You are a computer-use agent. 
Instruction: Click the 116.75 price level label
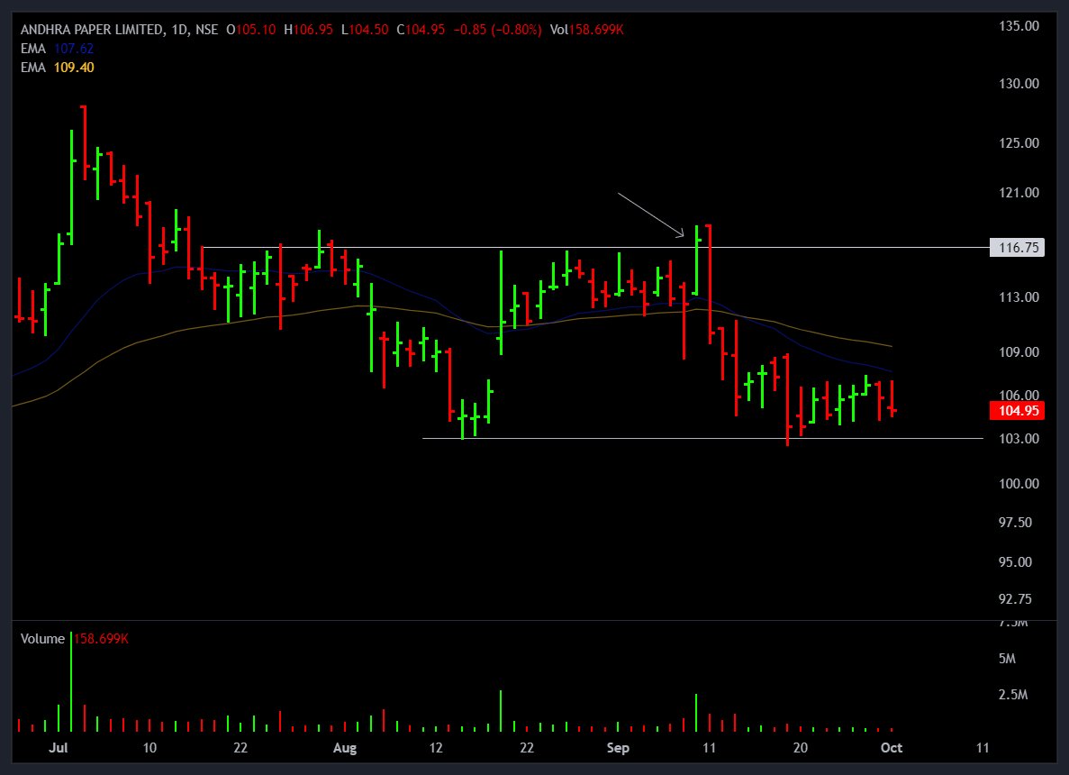click(x=1019, y=247)
